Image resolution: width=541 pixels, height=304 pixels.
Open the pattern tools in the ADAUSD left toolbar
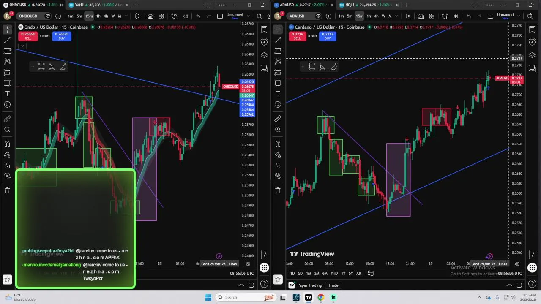(x=278, y=62)
